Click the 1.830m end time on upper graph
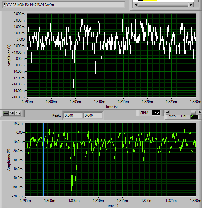This screenshot has width=202, height=208. [x=196, y=102]
